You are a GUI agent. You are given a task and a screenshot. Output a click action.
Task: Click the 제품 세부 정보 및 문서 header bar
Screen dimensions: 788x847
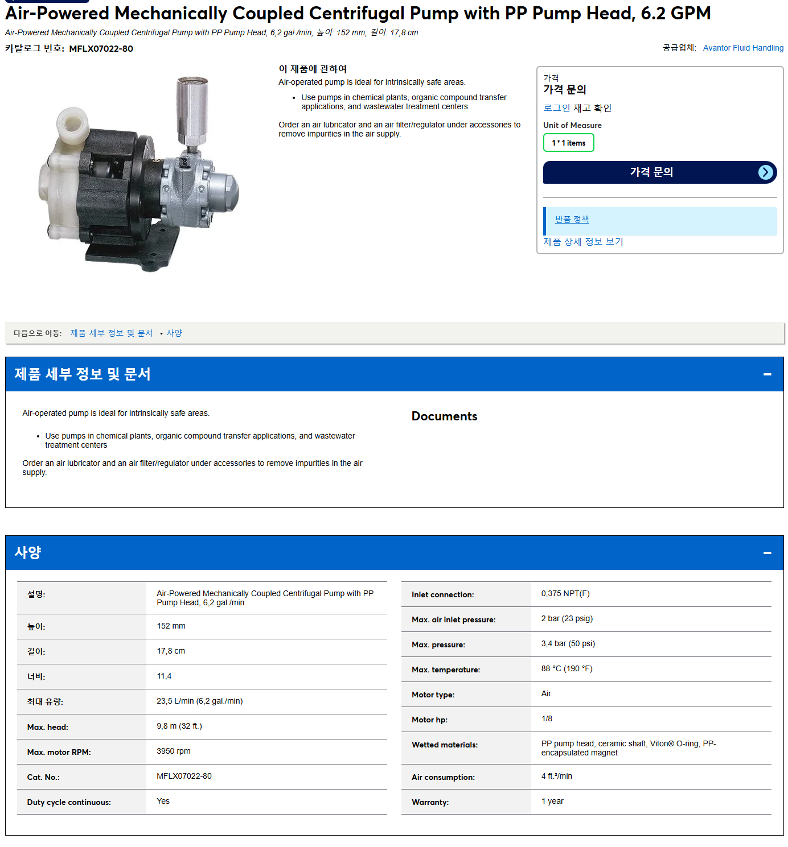coord(394,374)
